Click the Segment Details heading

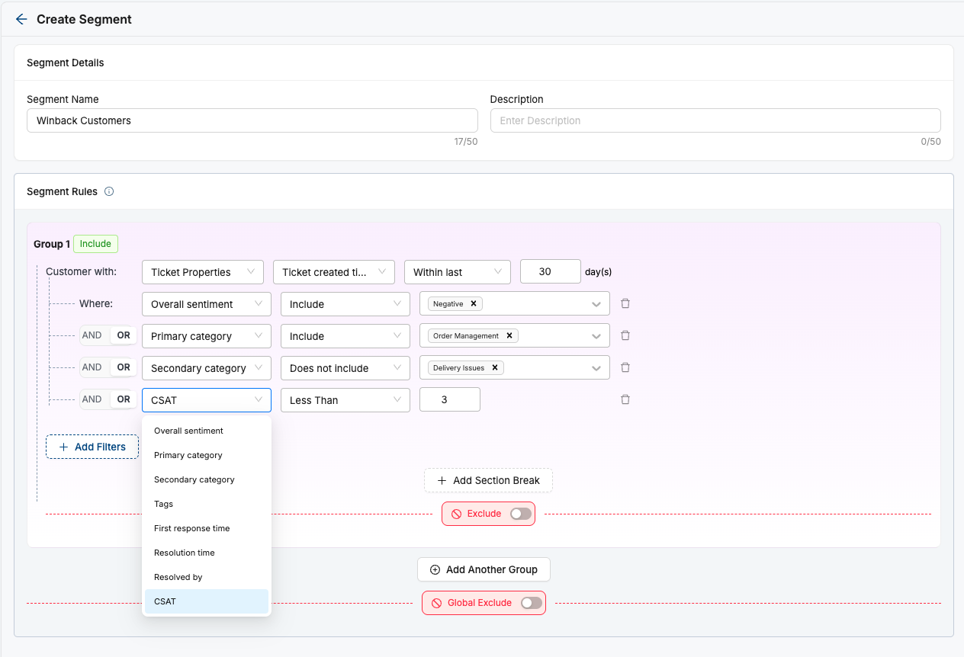coord(66,62)
